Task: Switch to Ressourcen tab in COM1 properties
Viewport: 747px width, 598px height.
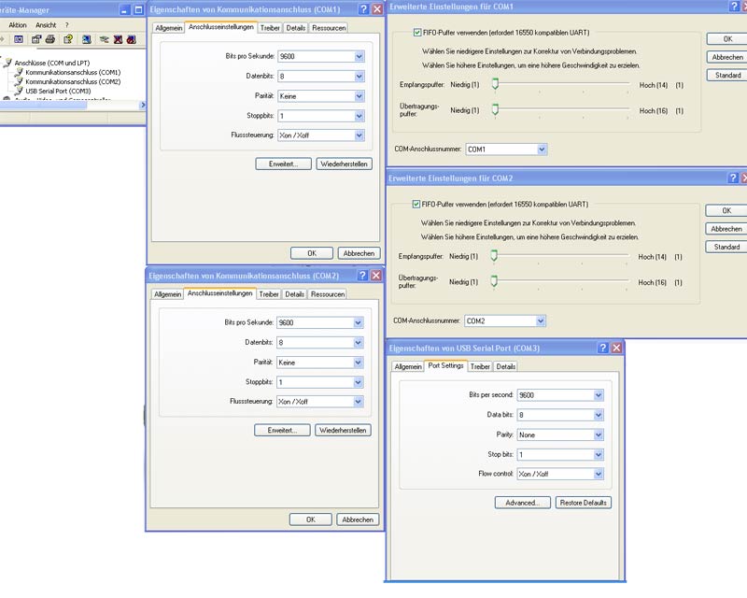Action: [329, 28]
